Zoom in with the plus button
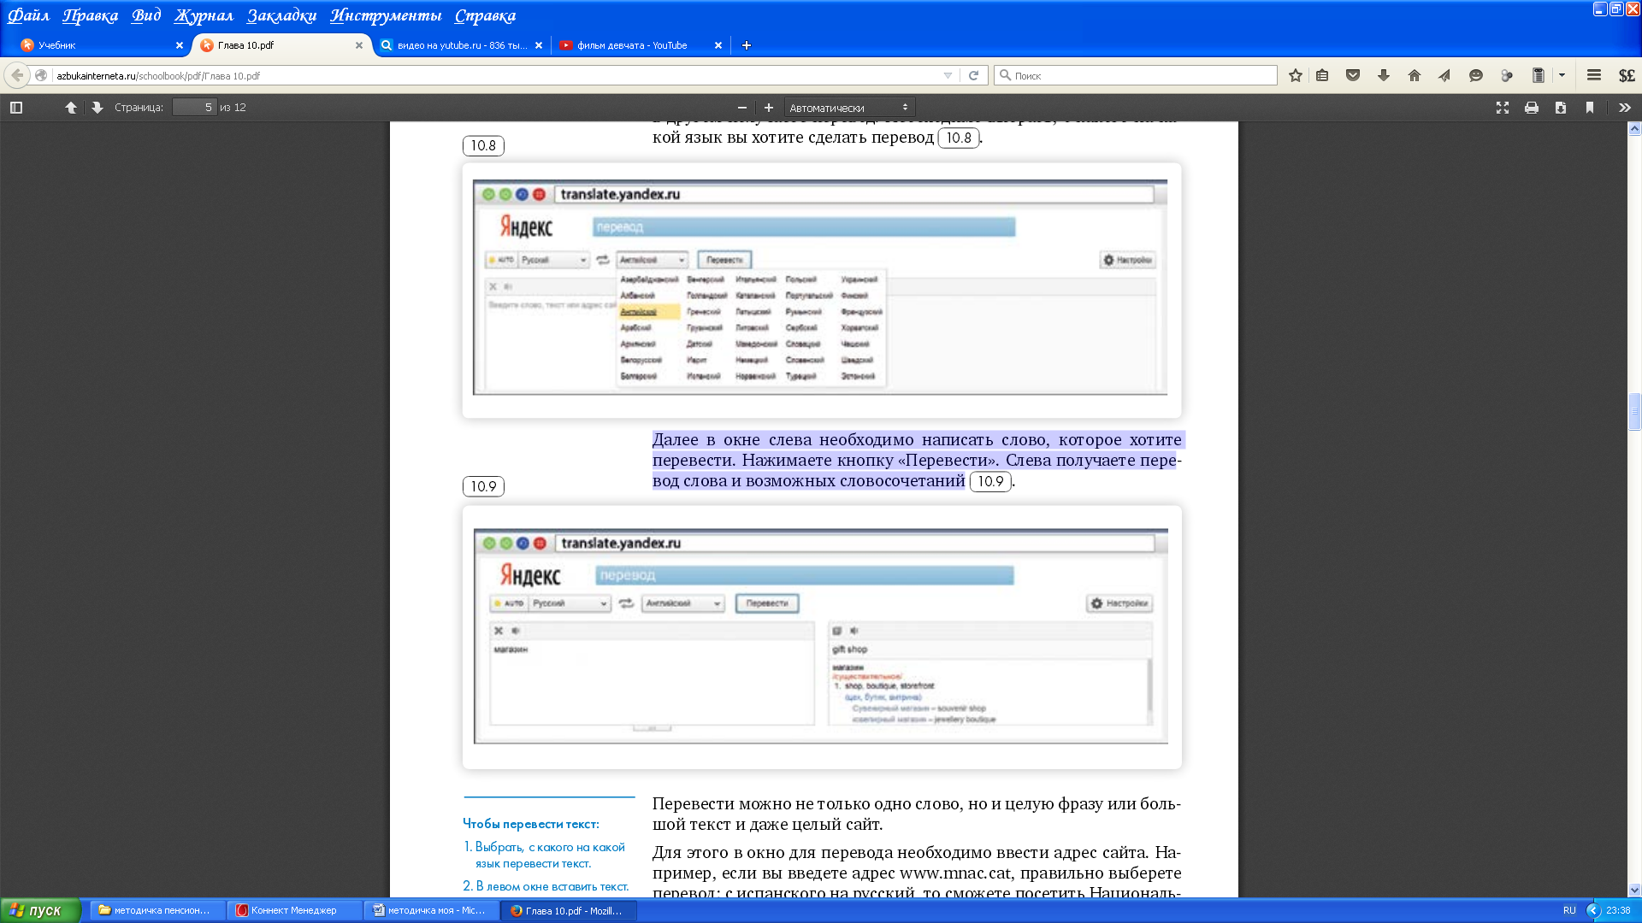Screen dimensions: 1642x923 click(x=769, y=108)
